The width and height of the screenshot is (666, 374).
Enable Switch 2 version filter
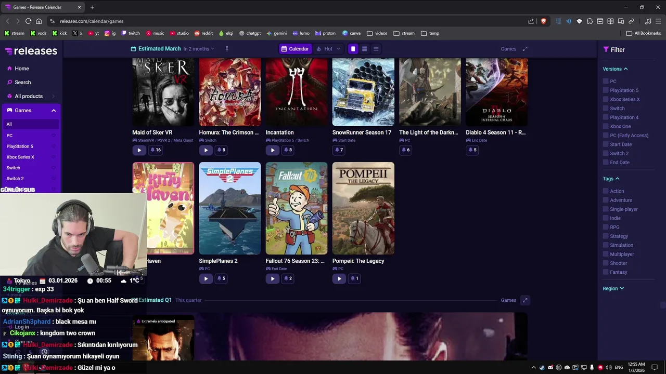coord(606,153)
